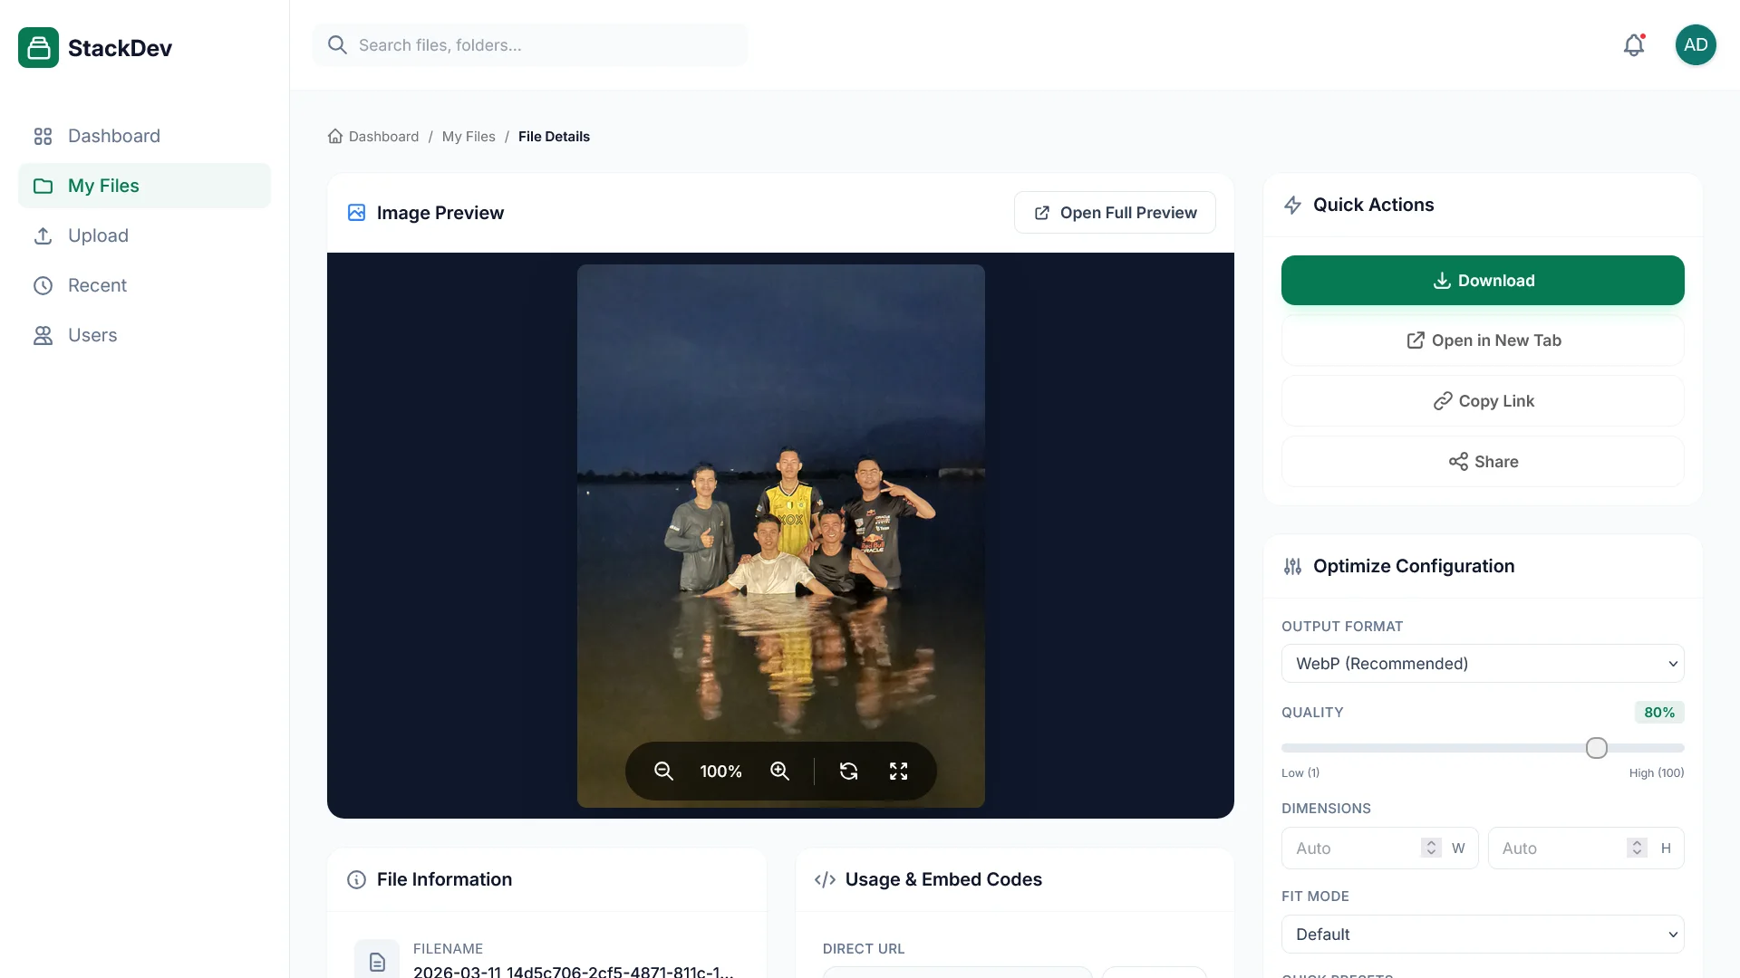Click the width dimension stepper arrows

click(1431, 849)
